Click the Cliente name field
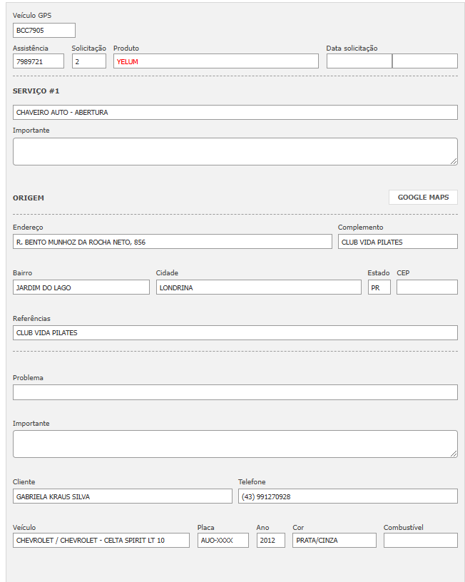This screenshot has height=582, width=465. [122, 496]
